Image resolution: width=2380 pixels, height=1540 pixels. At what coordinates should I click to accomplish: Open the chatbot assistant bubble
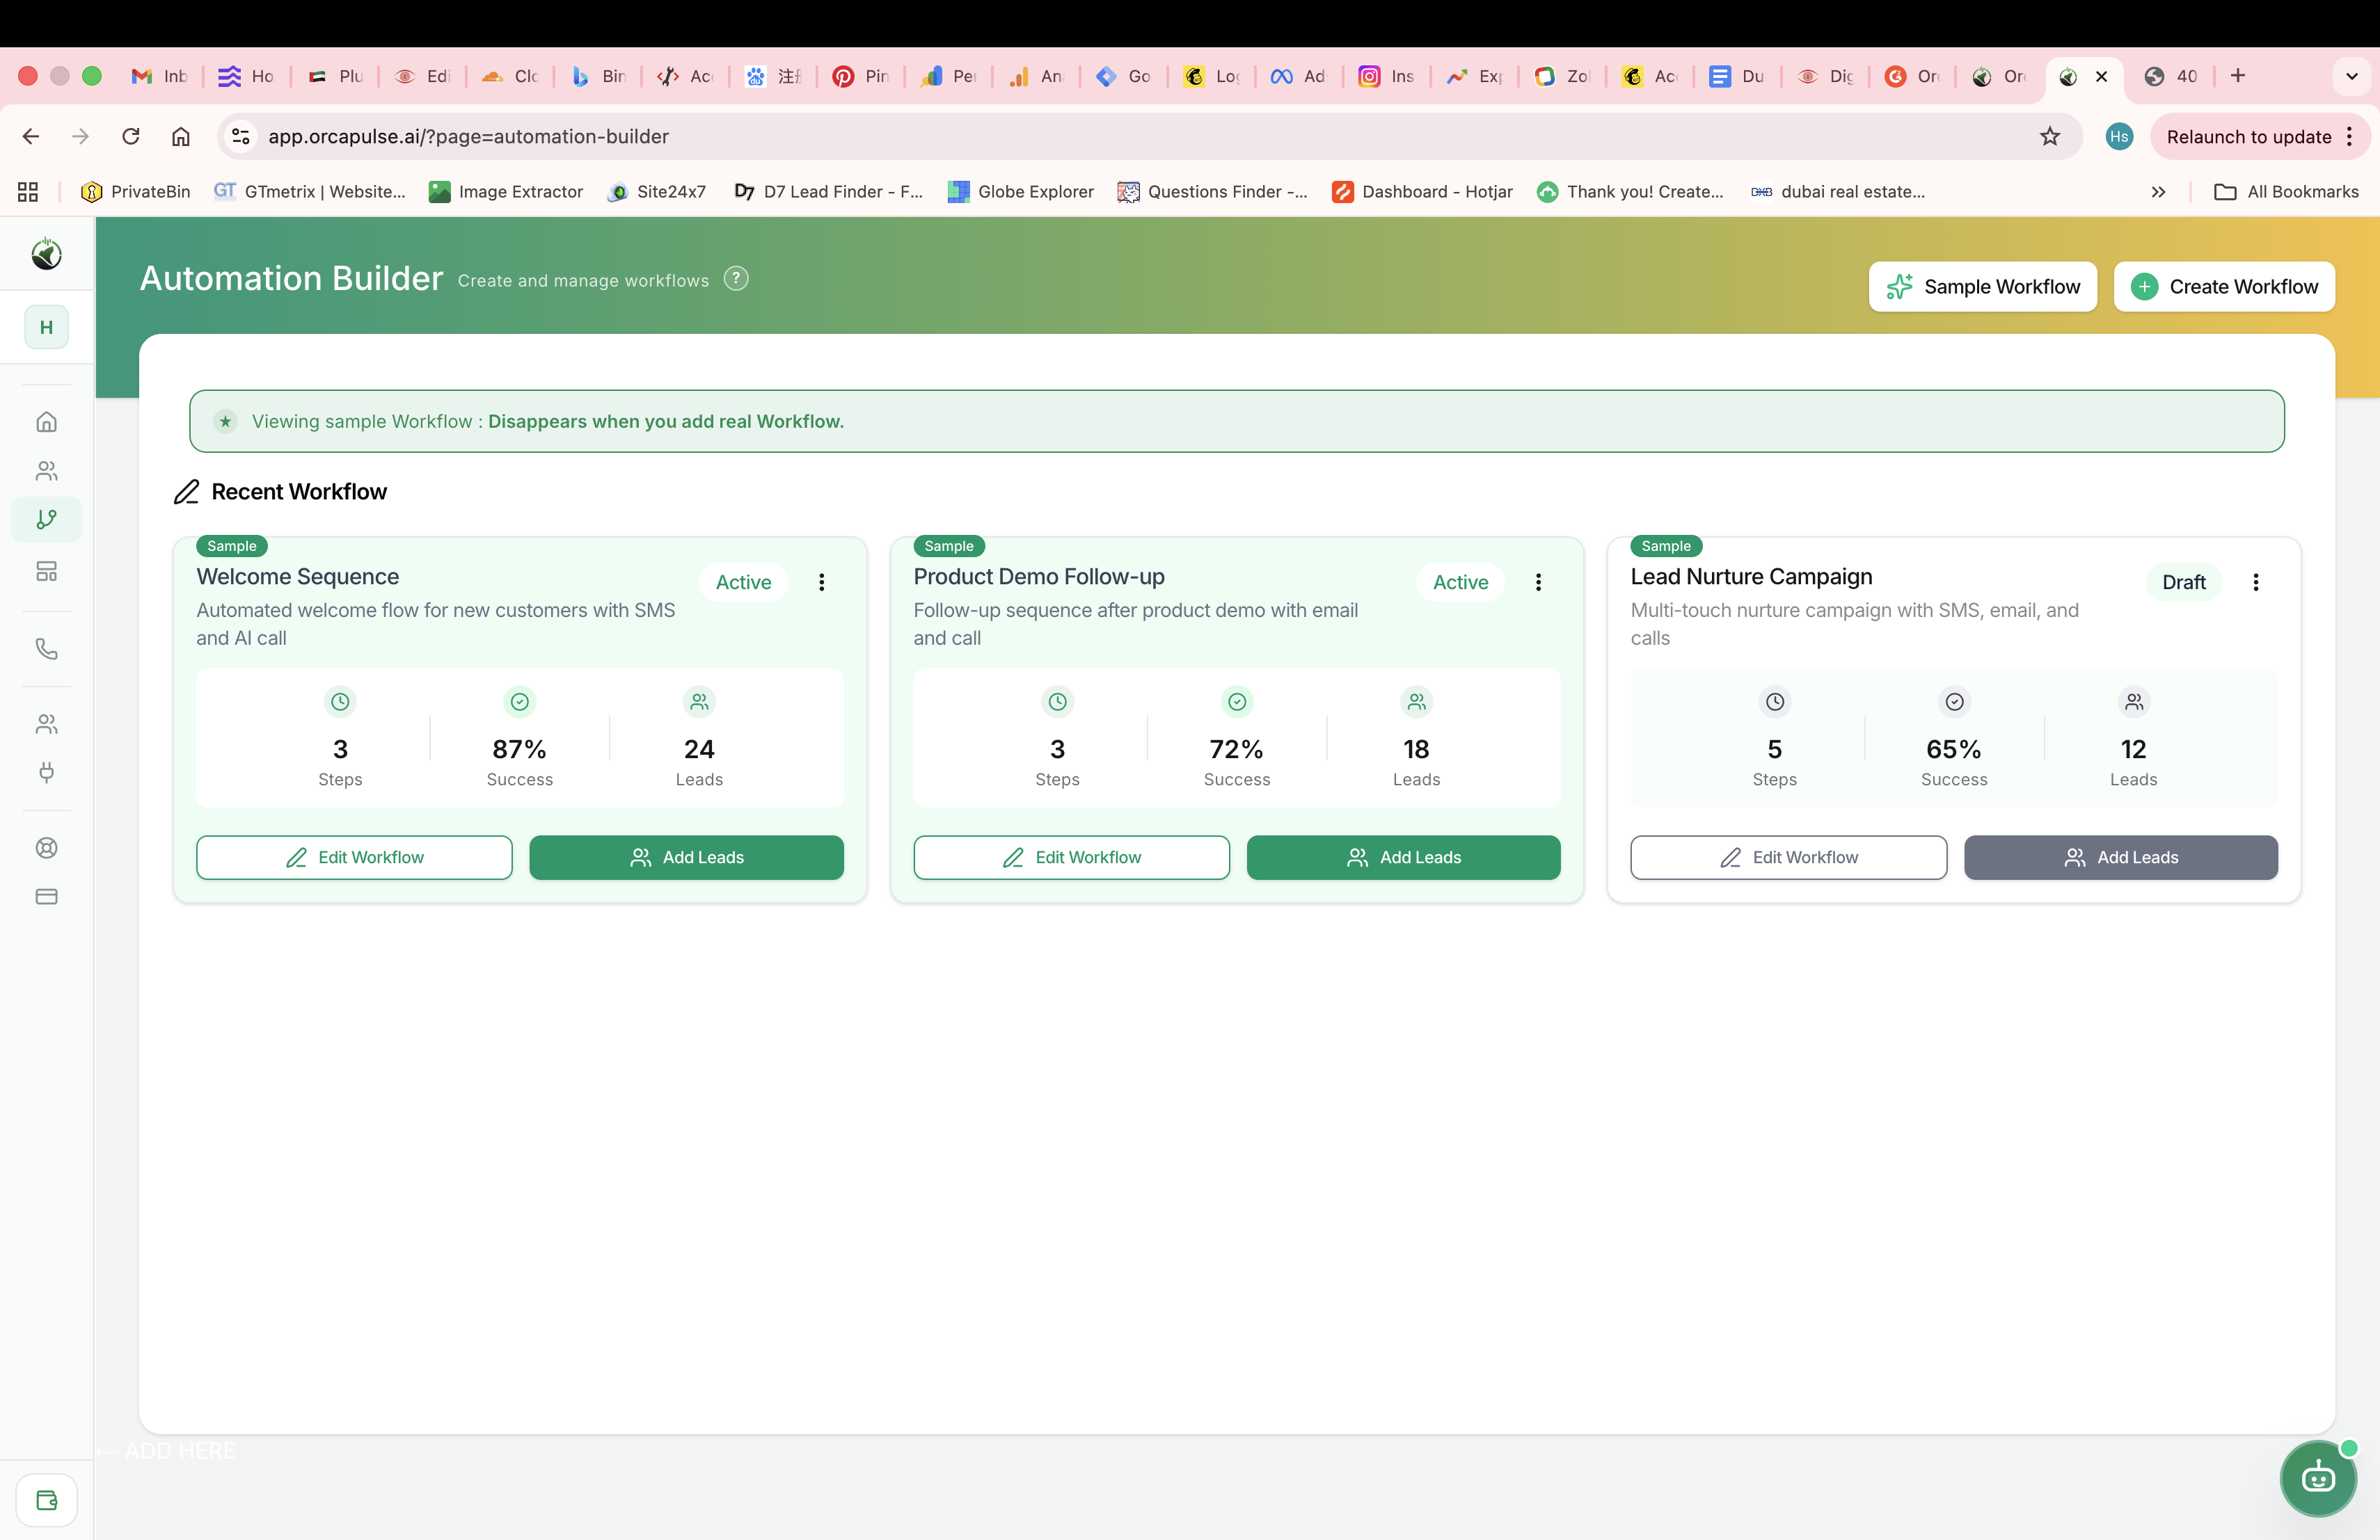[x=2317, y=1477]
